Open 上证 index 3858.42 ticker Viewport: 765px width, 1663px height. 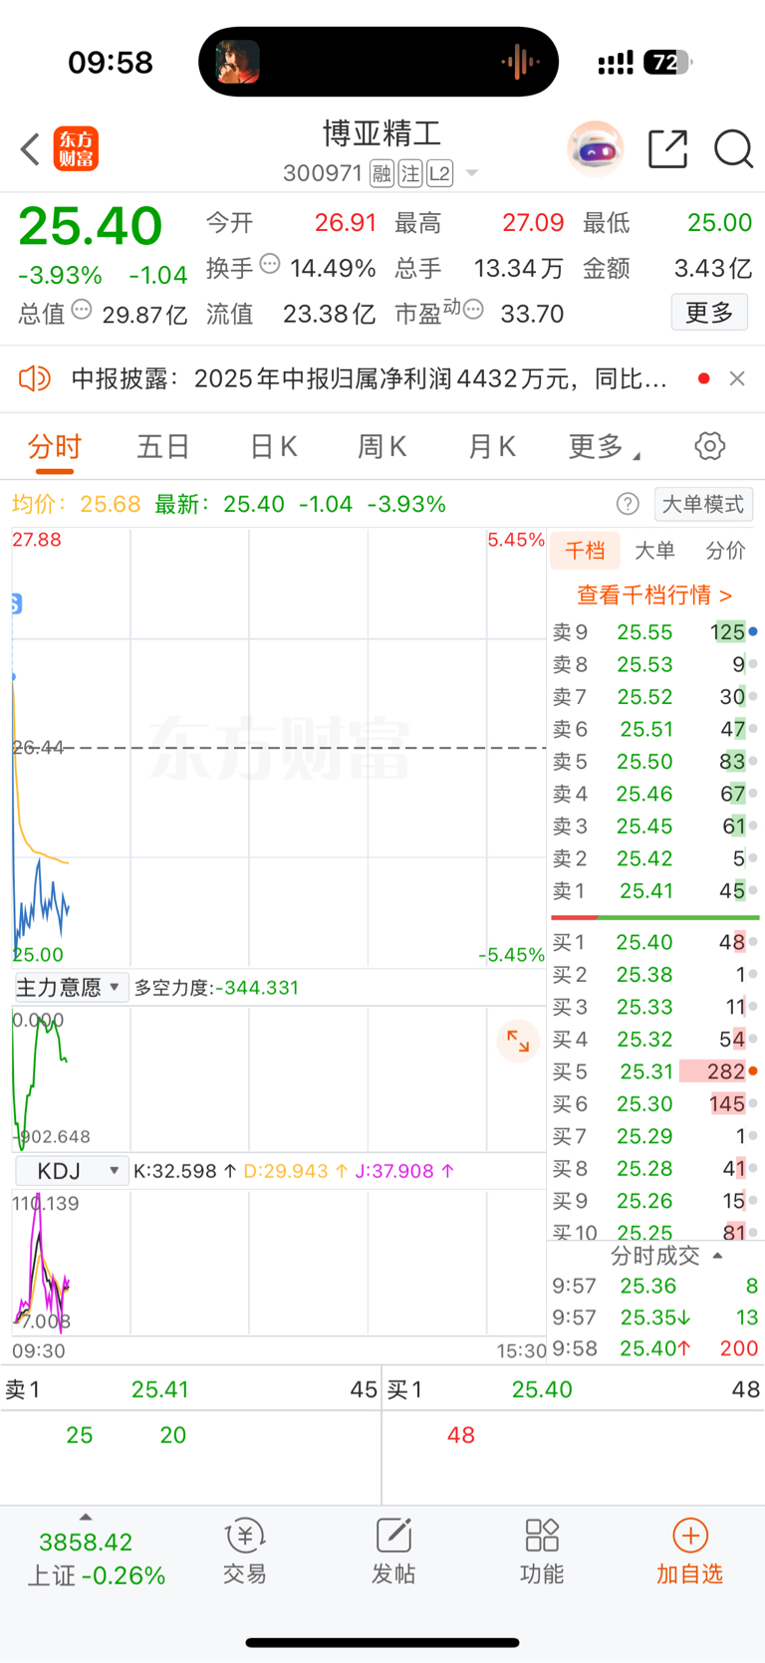tap(95, 1558)
